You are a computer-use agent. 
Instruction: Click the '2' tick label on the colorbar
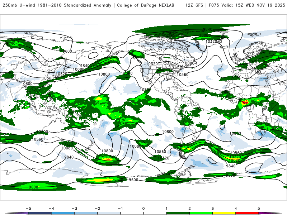(x=189, y=209)
